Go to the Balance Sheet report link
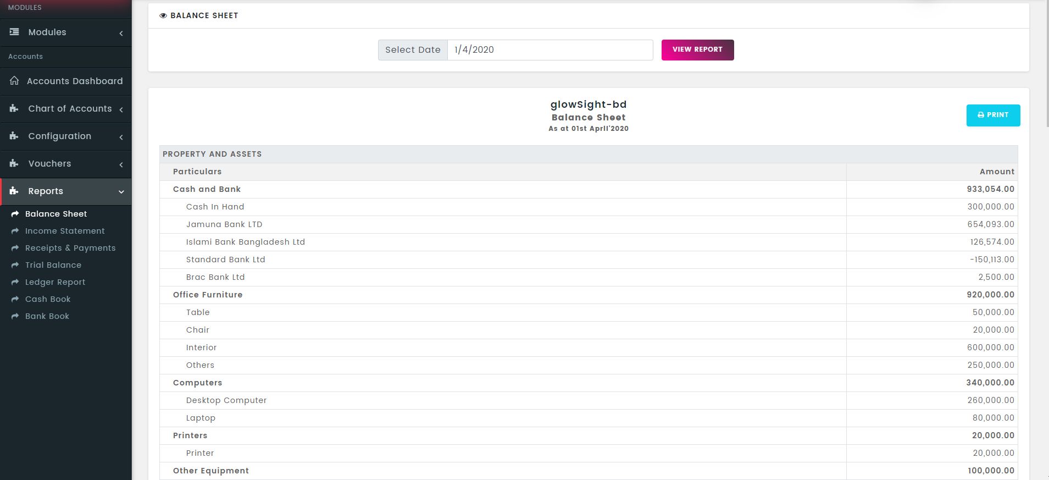Screen dimensions: 1049x480 pos(56,214)
